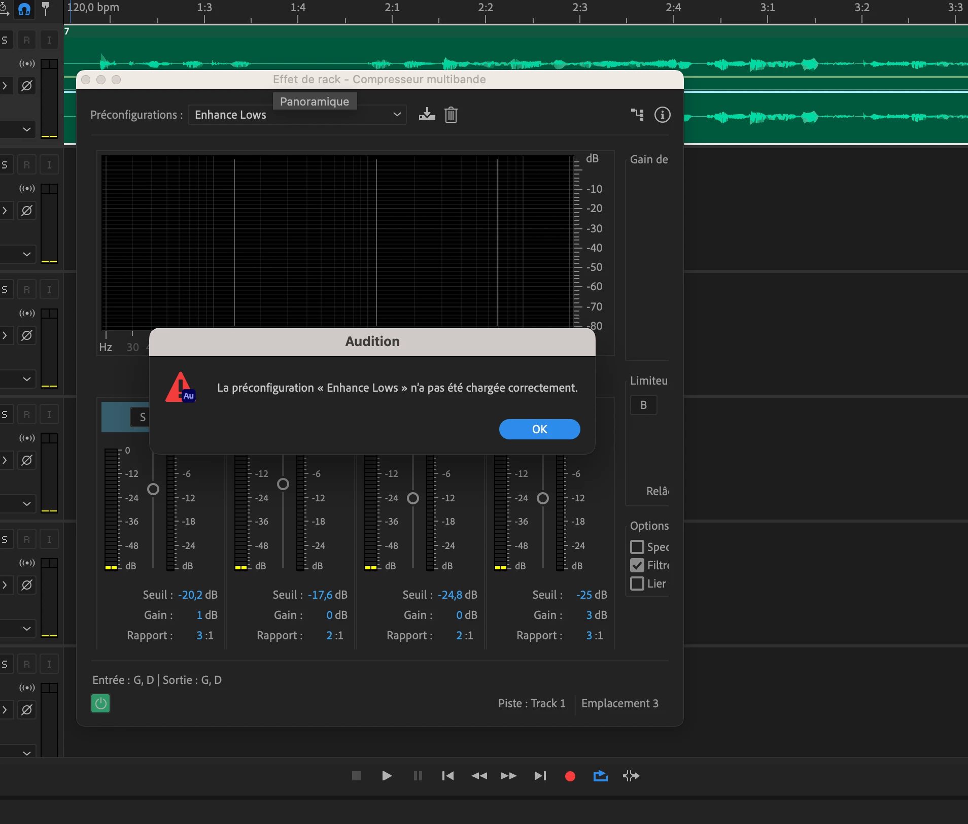Toggle the magnet snapping icon
The image size is (968, 824).
coord(24,9)
